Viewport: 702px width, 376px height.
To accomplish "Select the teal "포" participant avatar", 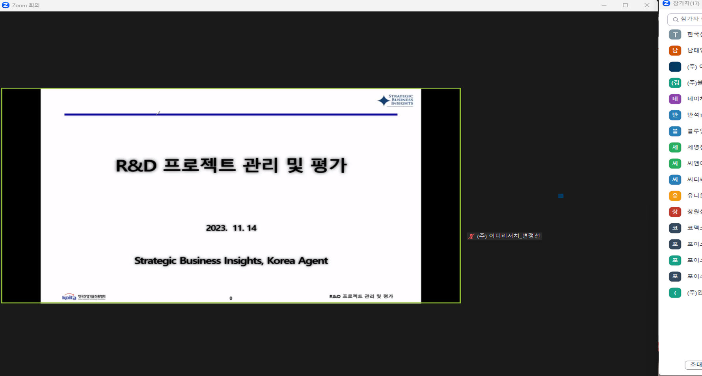I will (675, 260).
